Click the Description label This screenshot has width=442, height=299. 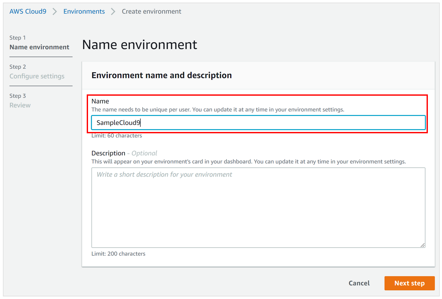click(x=108, y=153)
